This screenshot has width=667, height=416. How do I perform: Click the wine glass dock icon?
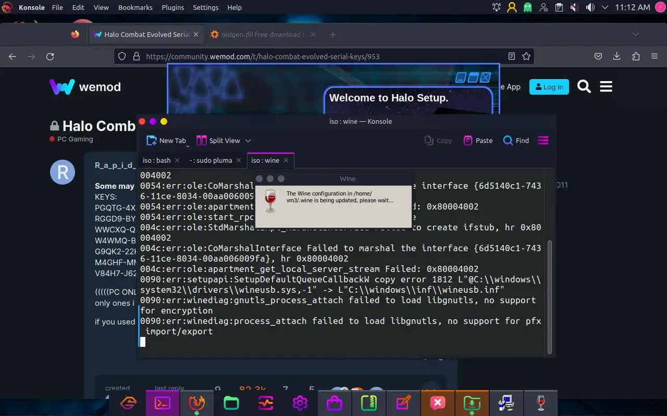point(541,403)
